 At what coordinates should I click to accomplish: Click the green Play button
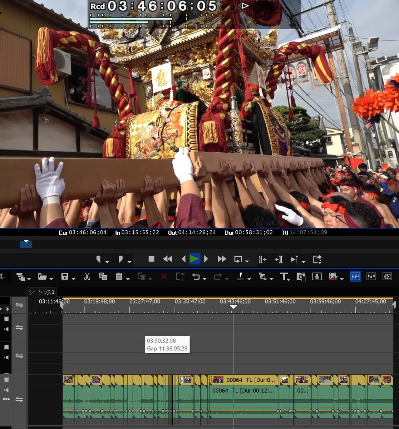click(194, 259)
